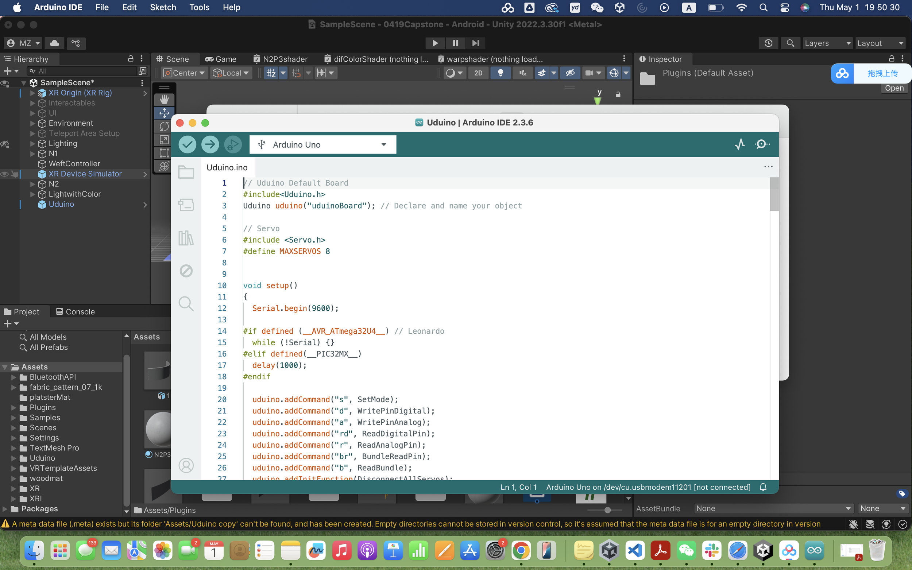The width and height of the screenshot is (912, 570).
Task: Open the Arduino Uno board selector
Action: coord(322,144)
